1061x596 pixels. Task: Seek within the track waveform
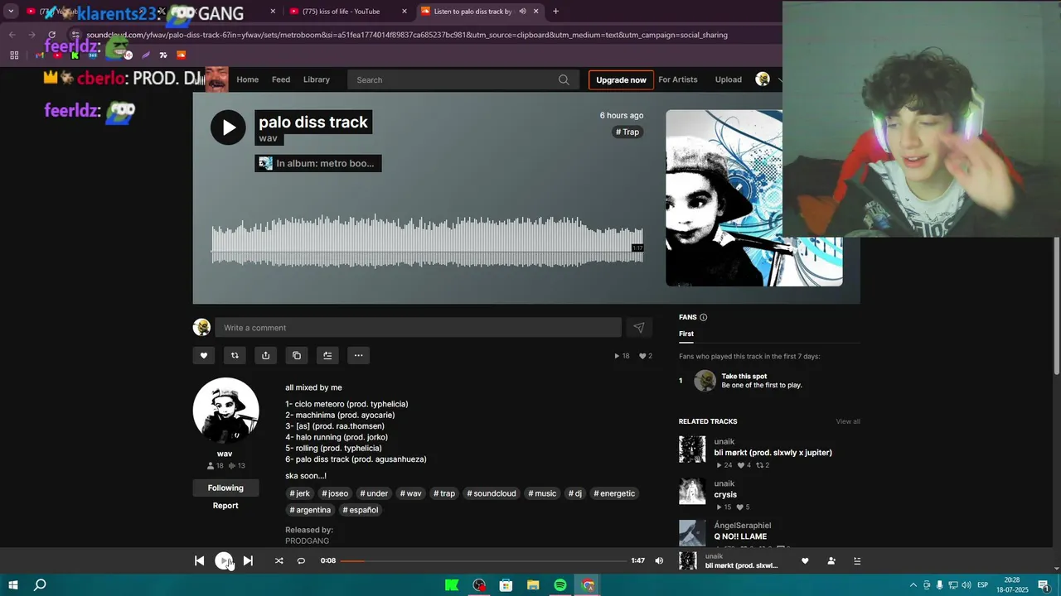coord(427,241)
